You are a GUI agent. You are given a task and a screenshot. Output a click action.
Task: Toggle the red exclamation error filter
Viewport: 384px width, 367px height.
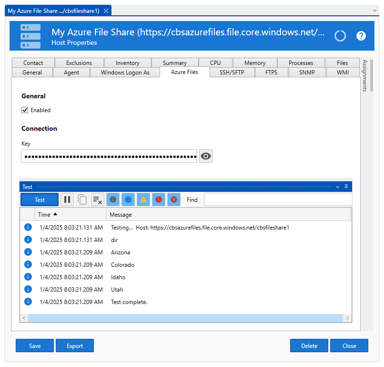[x=158, y=199]
